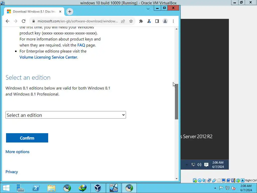The image size is (257, 193).
Task: Click the page scrollbar thumb
Action: pos(176,102)
